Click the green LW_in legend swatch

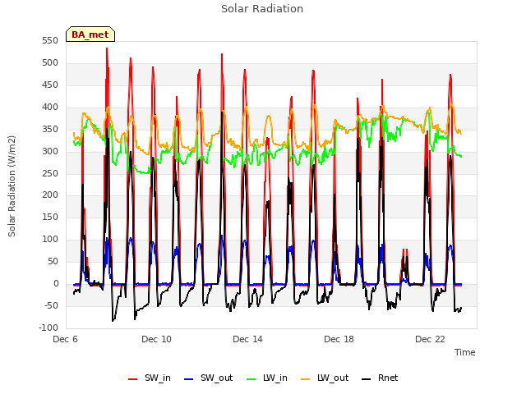[251, 379]
